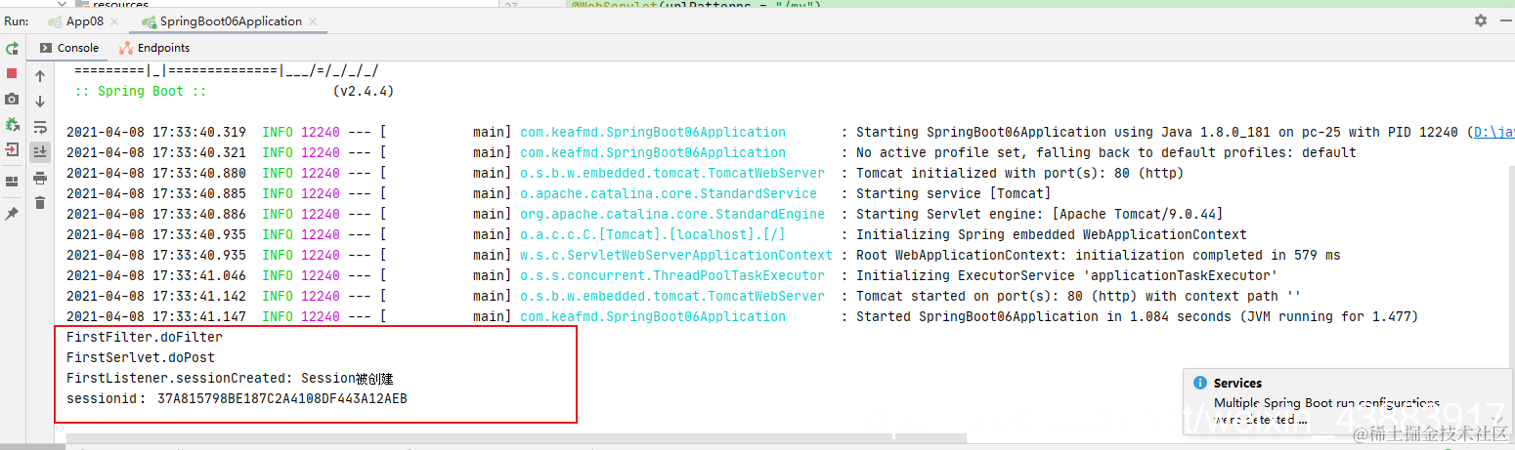The height and width of the screenshot is (450, 1515).
Task: Click 'Root WebApplicationContext: initialization completed' message
Action: (x=1098, y=255)
